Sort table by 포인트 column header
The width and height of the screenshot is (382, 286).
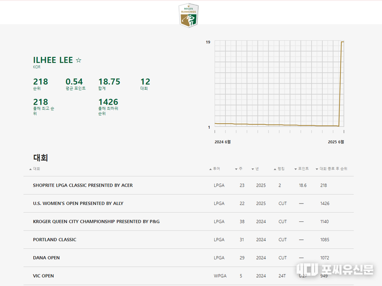point(301,169)
